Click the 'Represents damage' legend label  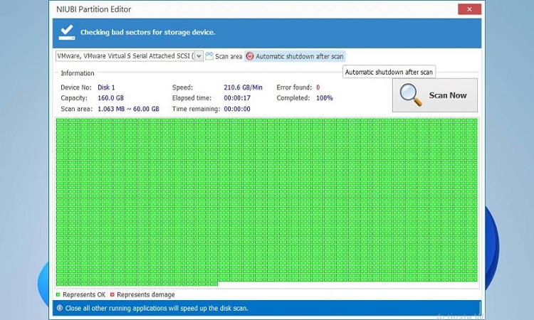(x=146, y=294)
